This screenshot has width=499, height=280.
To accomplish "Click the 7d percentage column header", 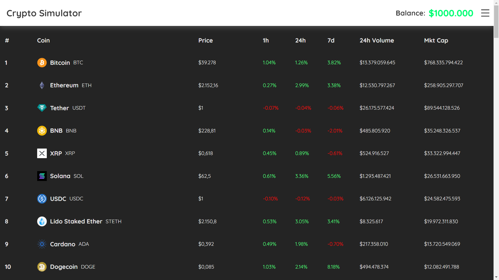I will (331, 40).
